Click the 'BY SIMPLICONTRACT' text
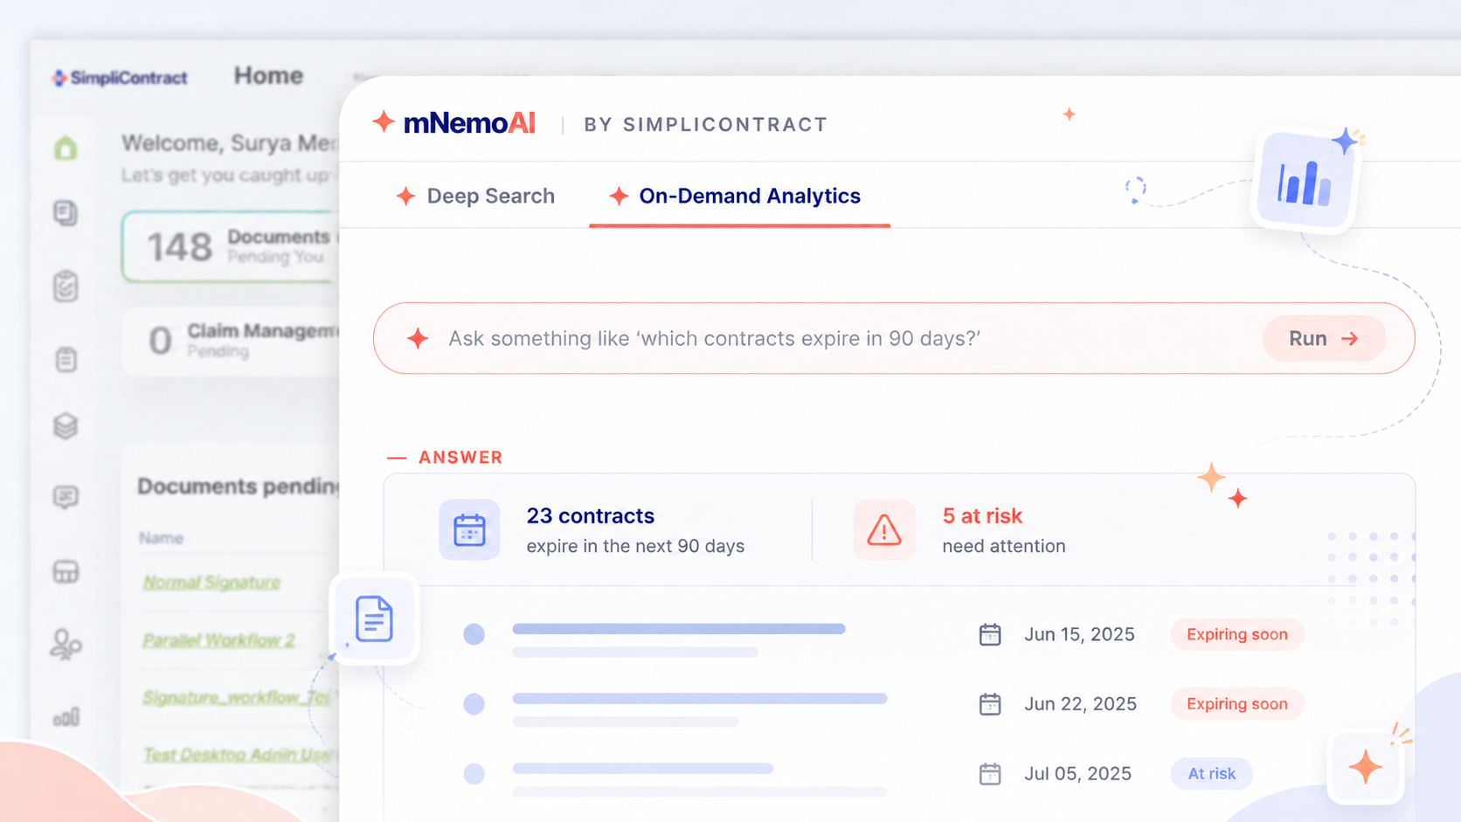 pyautogui.click(x=706, y=124)
